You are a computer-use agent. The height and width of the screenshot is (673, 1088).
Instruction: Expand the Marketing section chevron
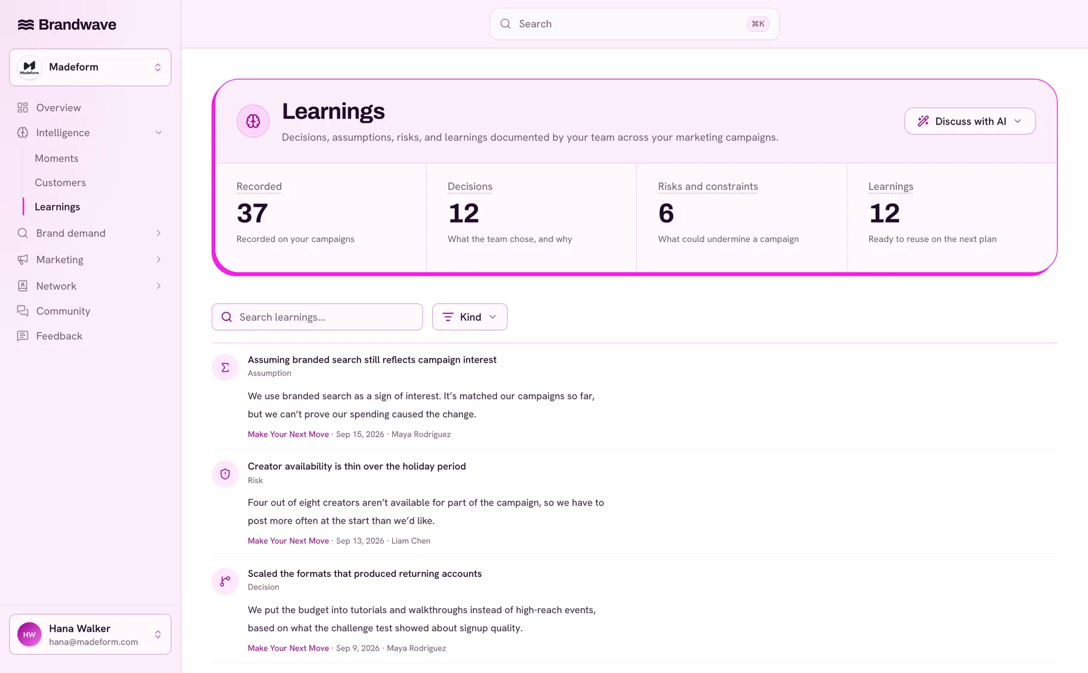[x=159, y=259]
